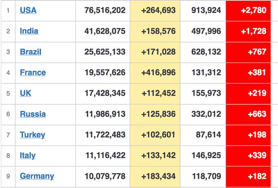
Task: Click Italy new deaths cell +339
Action: 248,156
